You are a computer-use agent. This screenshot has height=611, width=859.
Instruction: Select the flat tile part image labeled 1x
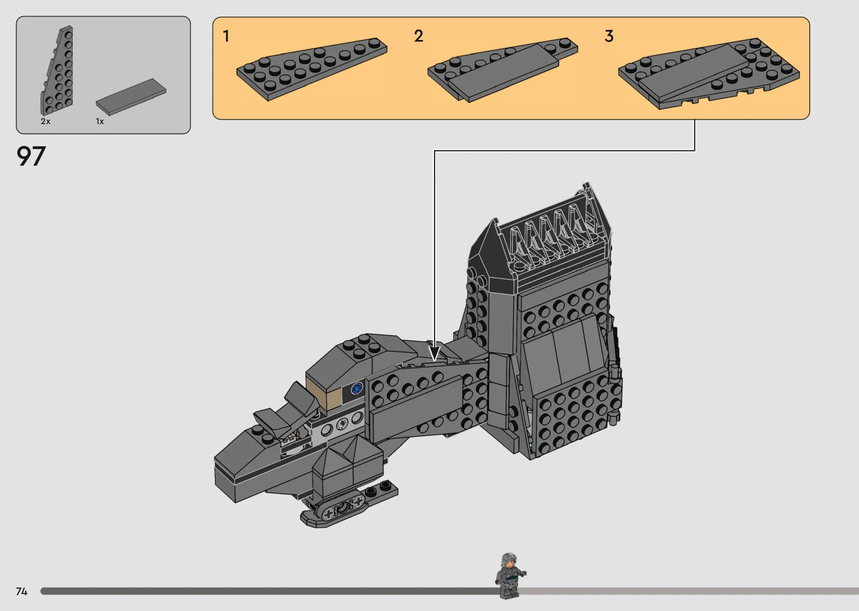pos(131,97)
